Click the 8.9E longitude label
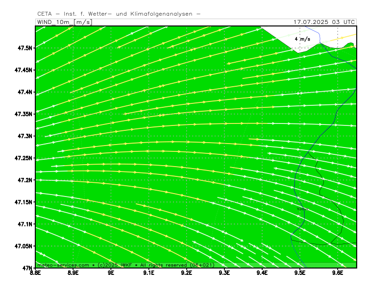 (x=73, y=272)
